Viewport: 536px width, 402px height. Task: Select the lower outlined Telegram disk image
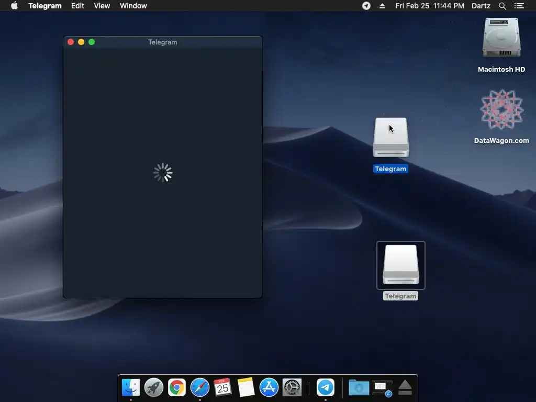coord(400,265)
